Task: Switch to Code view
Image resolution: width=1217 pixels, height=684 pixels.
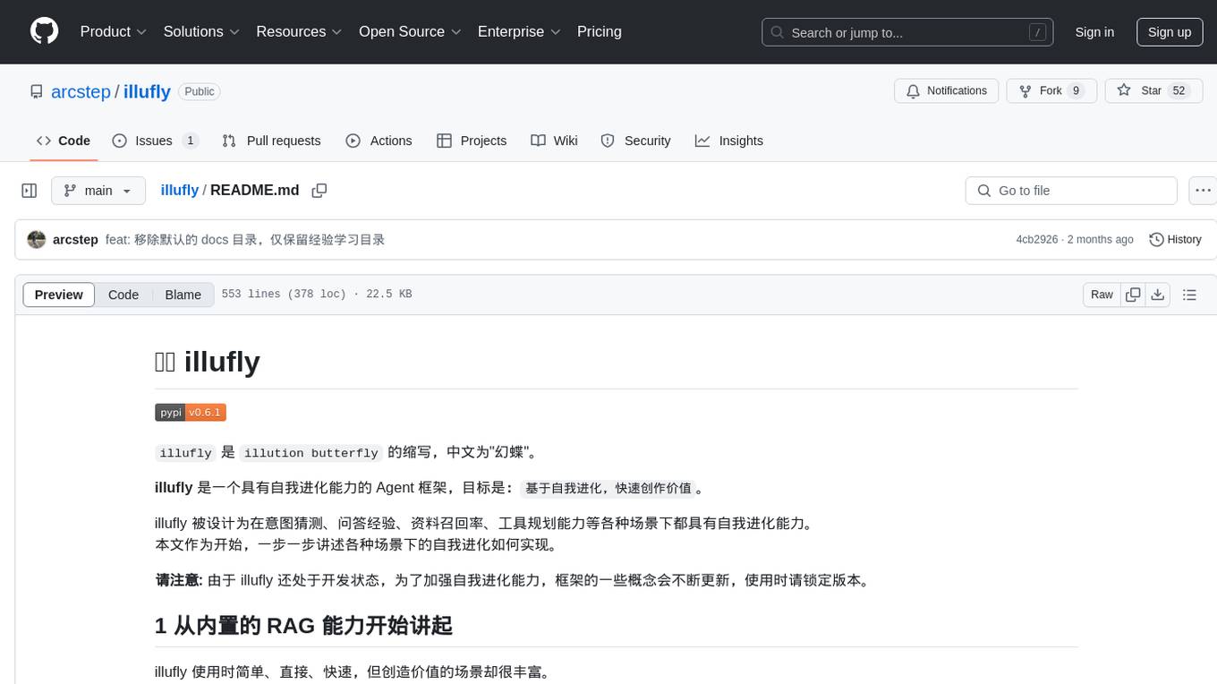Action: [123, 295]
